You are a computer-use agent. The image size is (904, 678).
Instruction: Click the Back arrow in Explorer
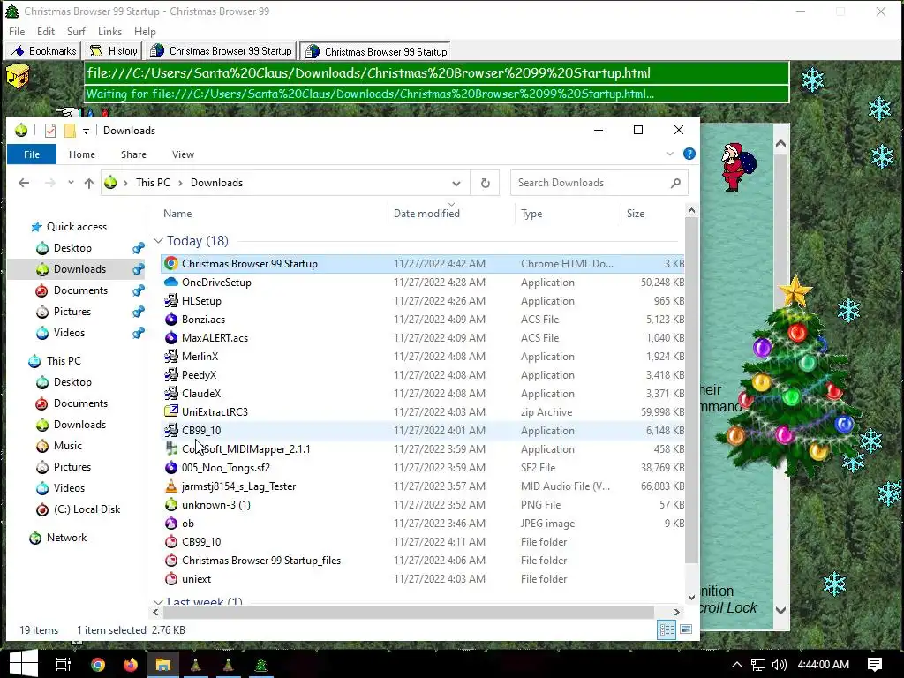(x=24, y=183)
